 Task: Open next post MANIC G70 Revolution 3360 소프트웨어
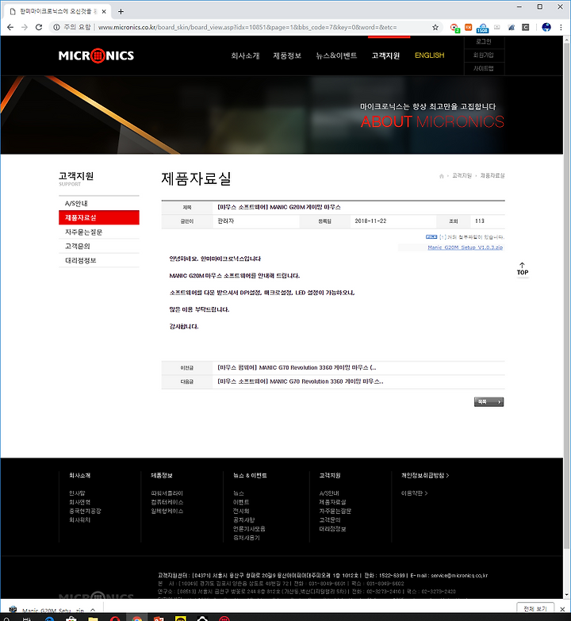click(x=300, y=381)
